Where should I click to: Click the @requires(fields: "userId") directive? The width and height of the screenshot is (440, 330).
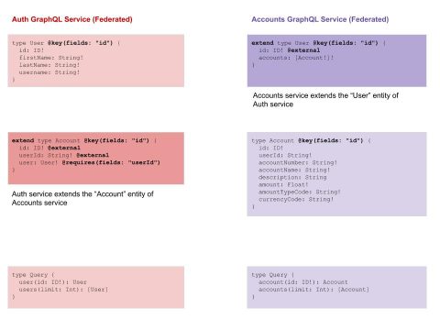[x=111, y=162]
